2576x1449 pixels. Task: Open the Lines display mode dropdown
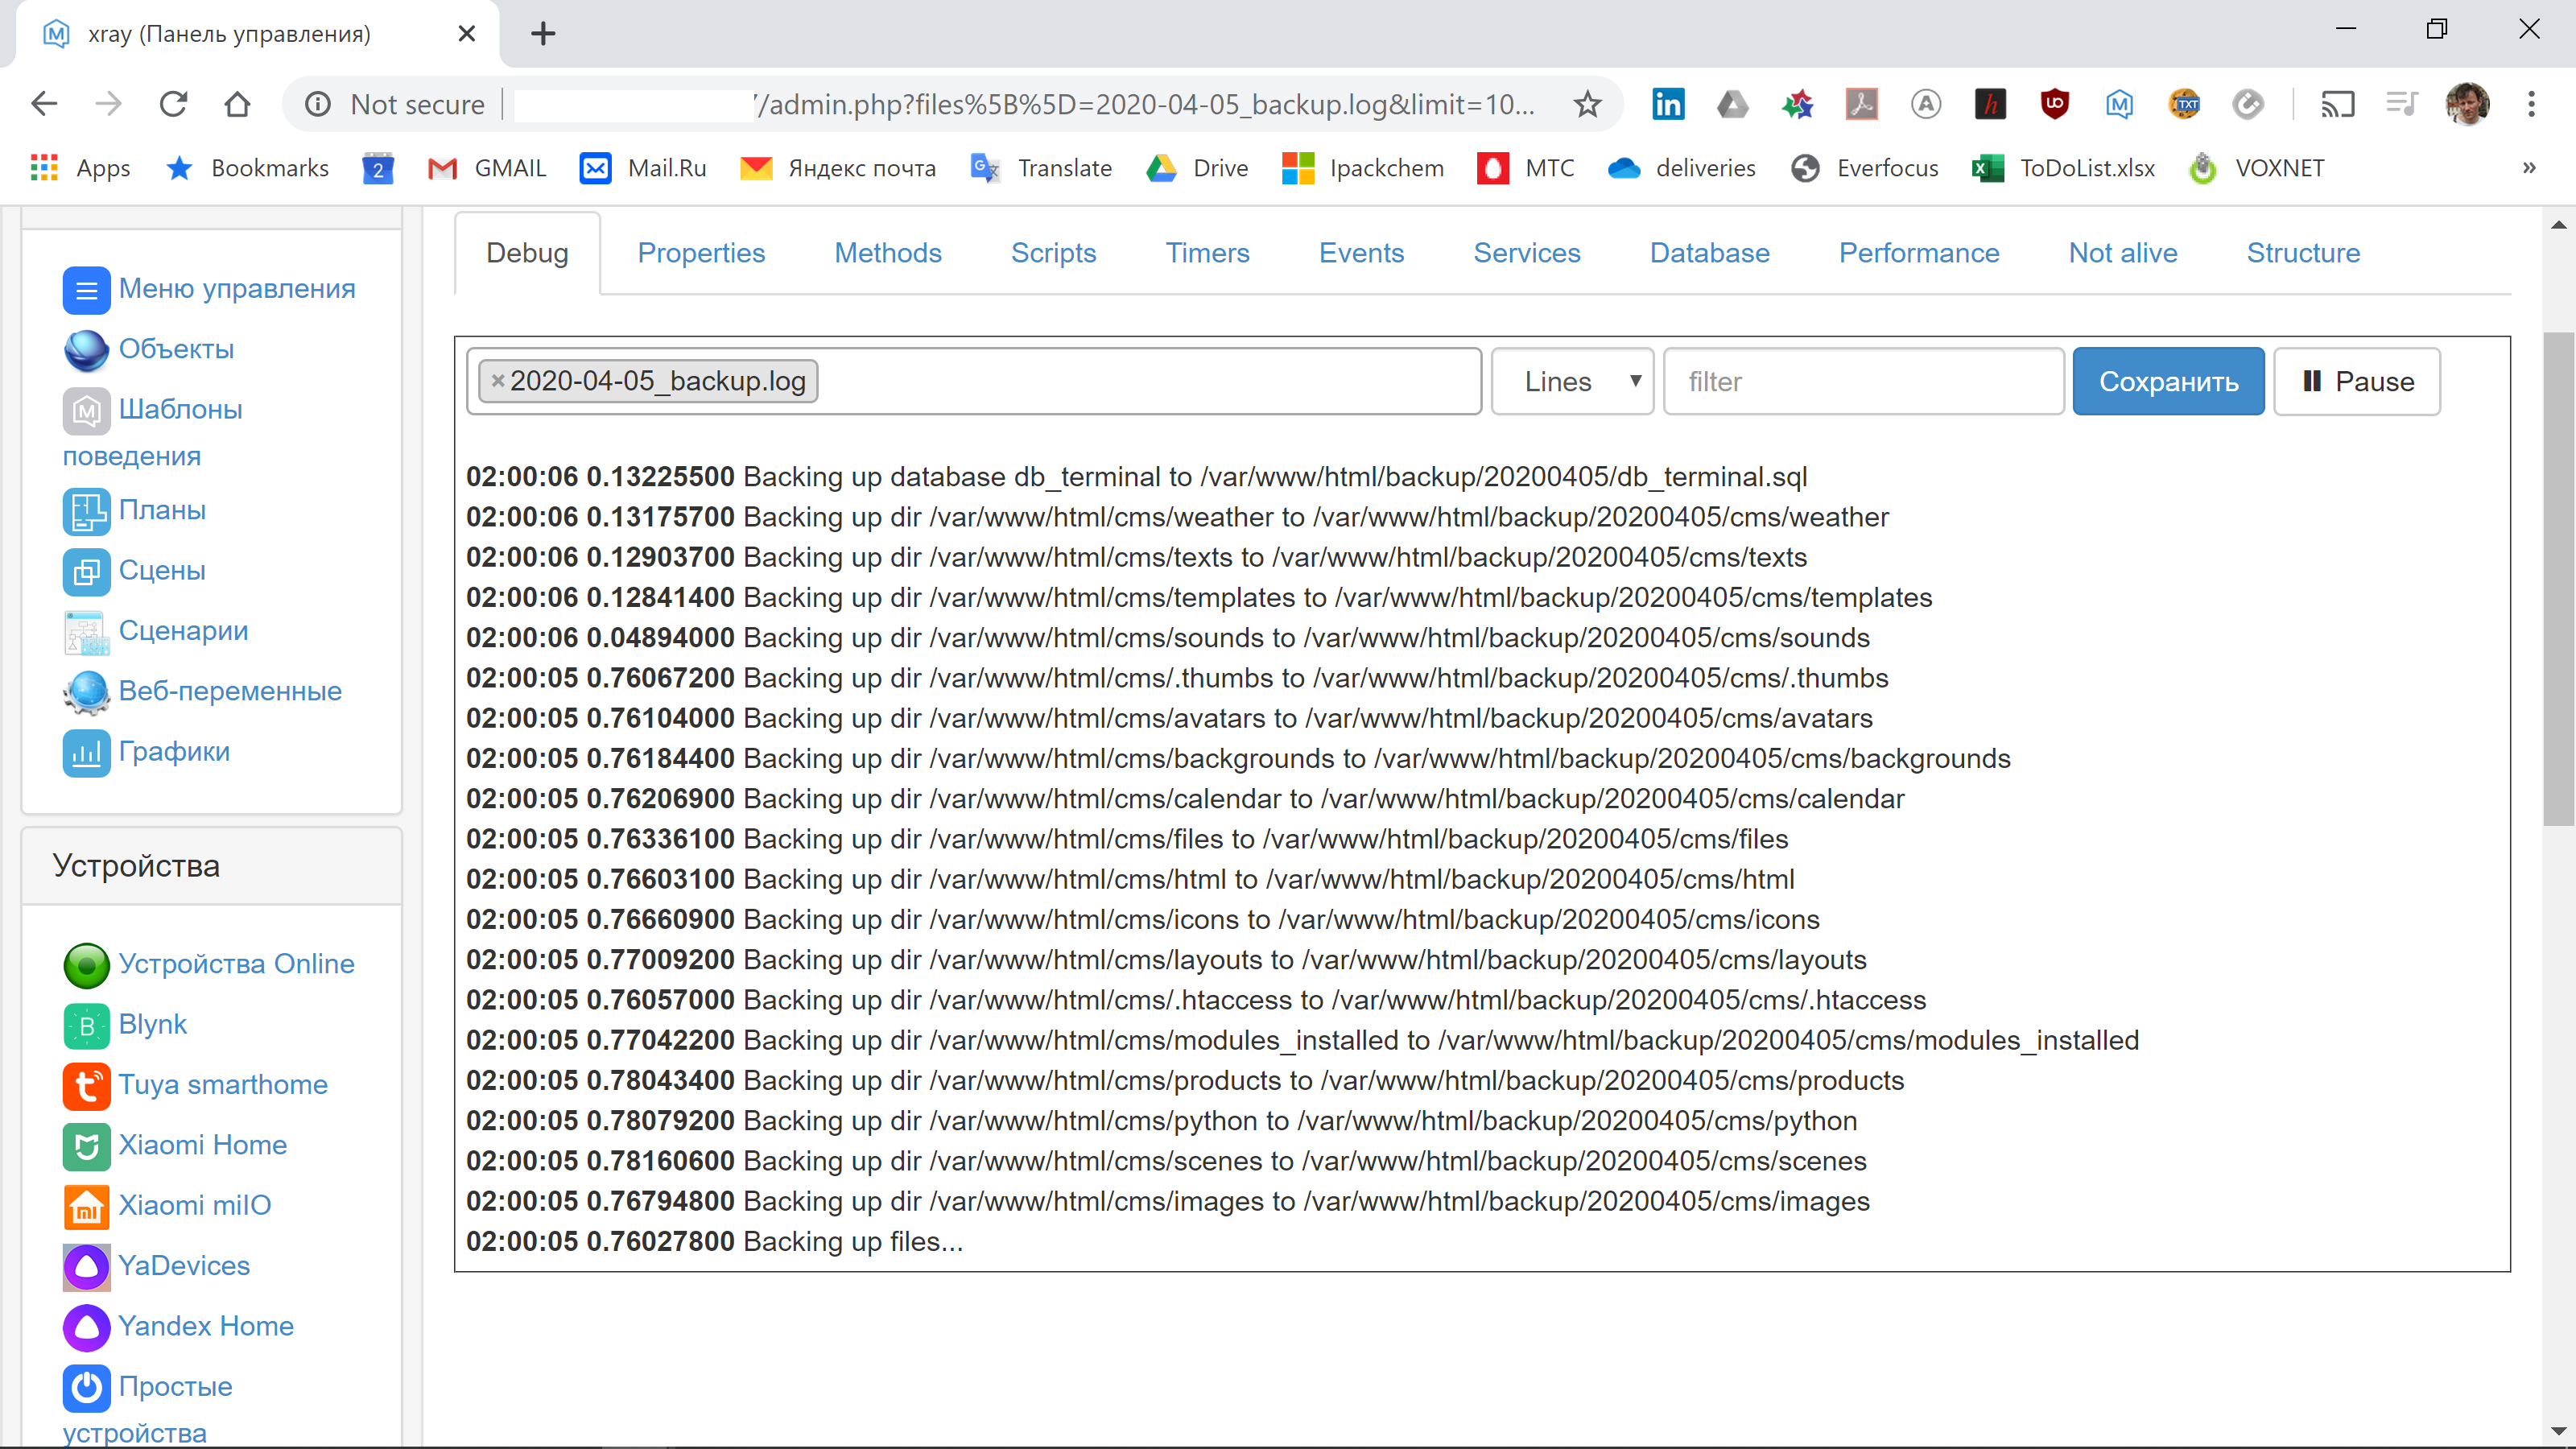(1572, 381)
